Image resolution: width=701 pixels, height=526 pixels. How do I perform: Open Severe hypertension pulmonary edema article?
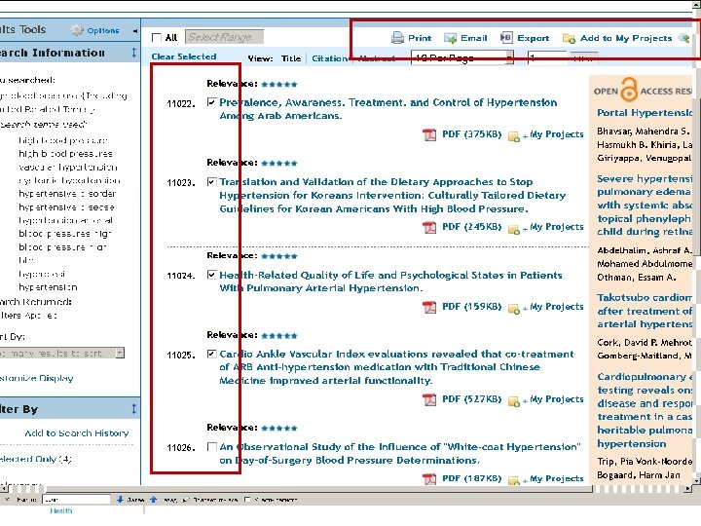[x=645, y=206]
